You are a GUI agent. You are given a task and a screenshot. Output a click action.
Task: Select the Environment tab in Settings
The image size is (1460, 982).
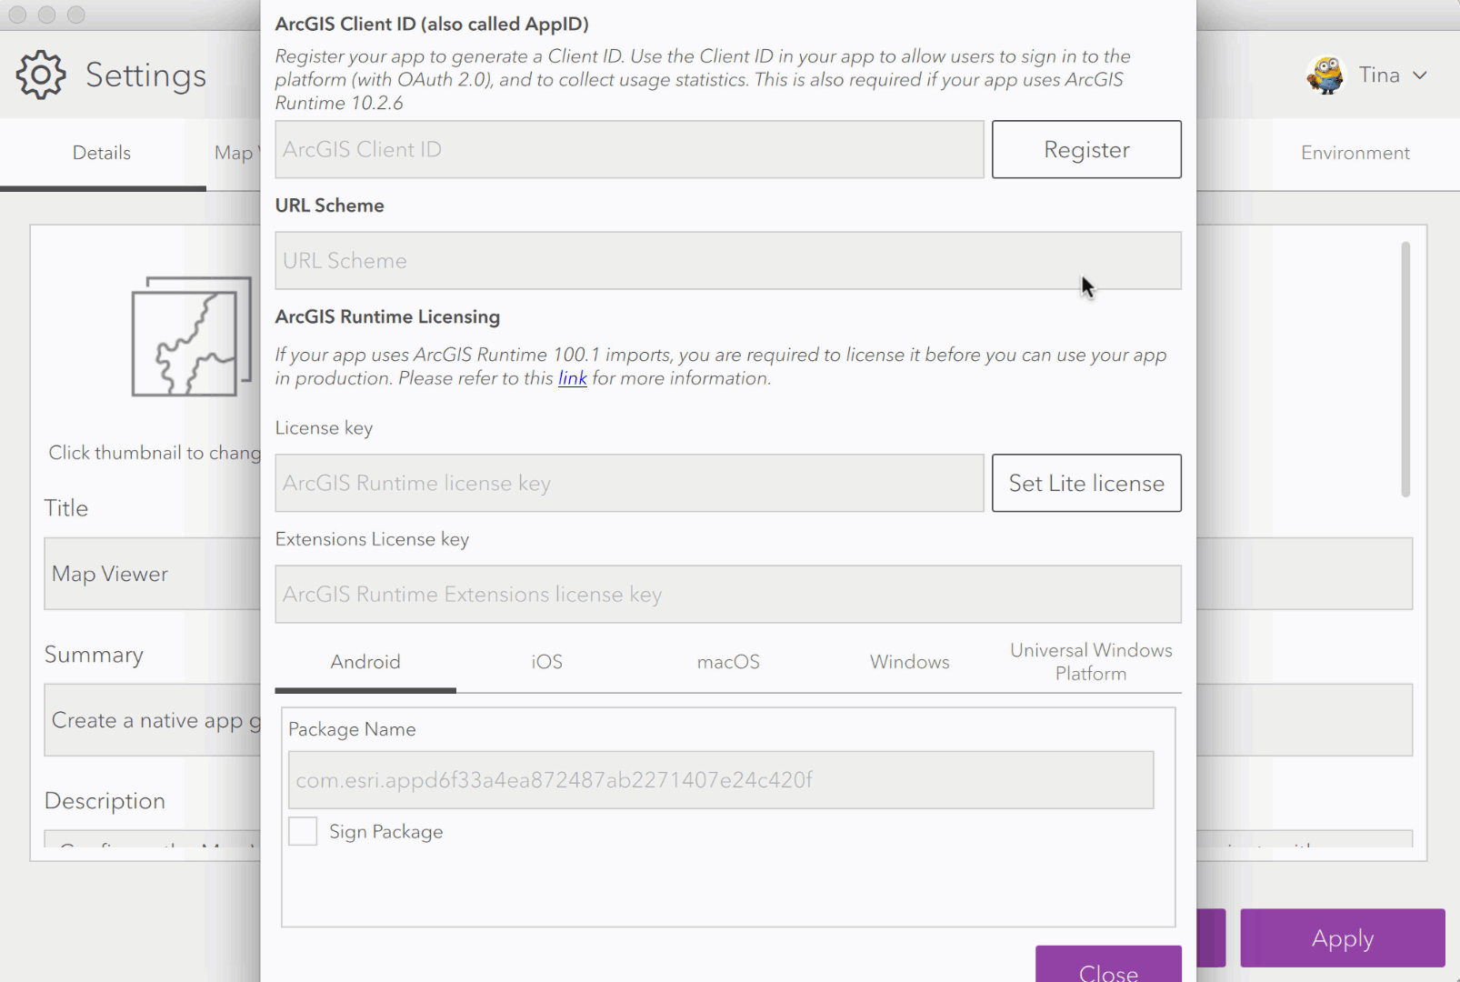pyautogui.click(x=1355, y=153)
